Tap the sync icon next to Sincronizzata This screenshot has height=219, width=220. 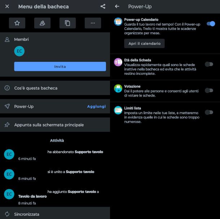(7, 214)
